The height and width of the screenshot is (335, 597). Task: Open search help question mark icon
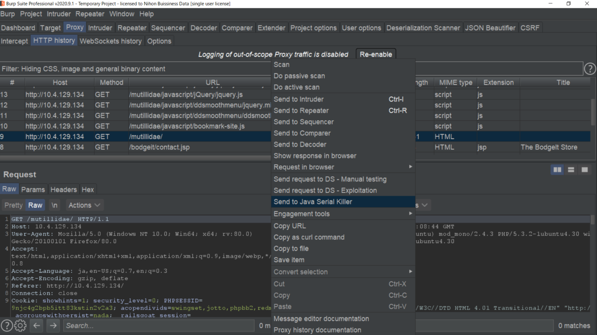(6, 326)
